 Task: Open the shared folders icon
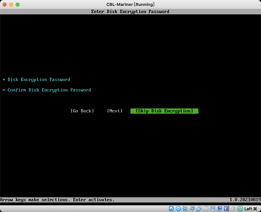tap(206, 208)
